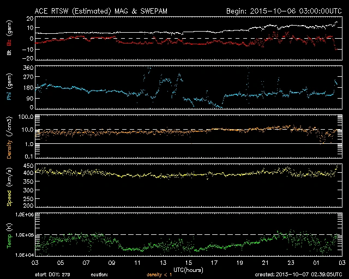Click the '450' tick on the Speed axis

[28, 166]
